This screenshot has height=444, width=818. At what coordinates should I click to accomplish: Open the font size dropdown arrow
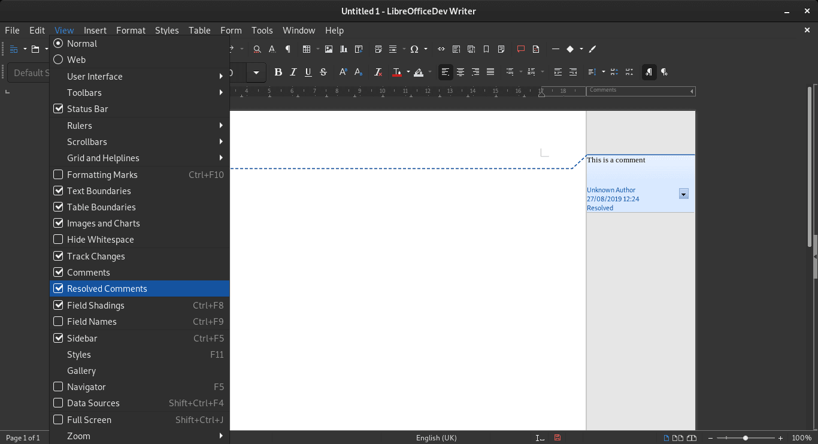(x=256, y=72)
